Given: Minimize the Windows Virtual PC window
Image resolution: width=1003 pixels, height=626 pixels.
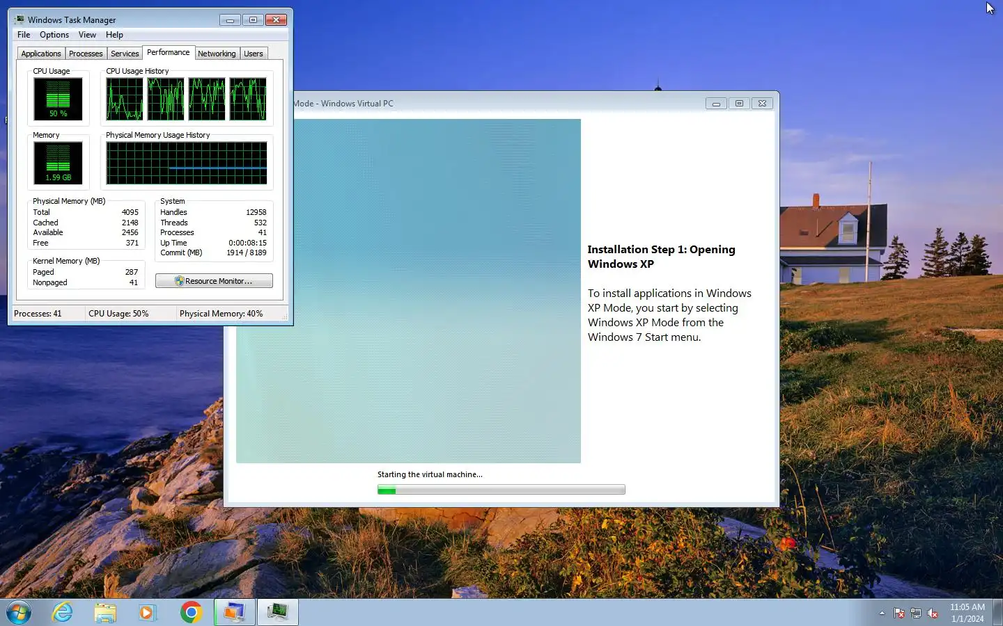Looking at the screenshot, I should [716, 104].
